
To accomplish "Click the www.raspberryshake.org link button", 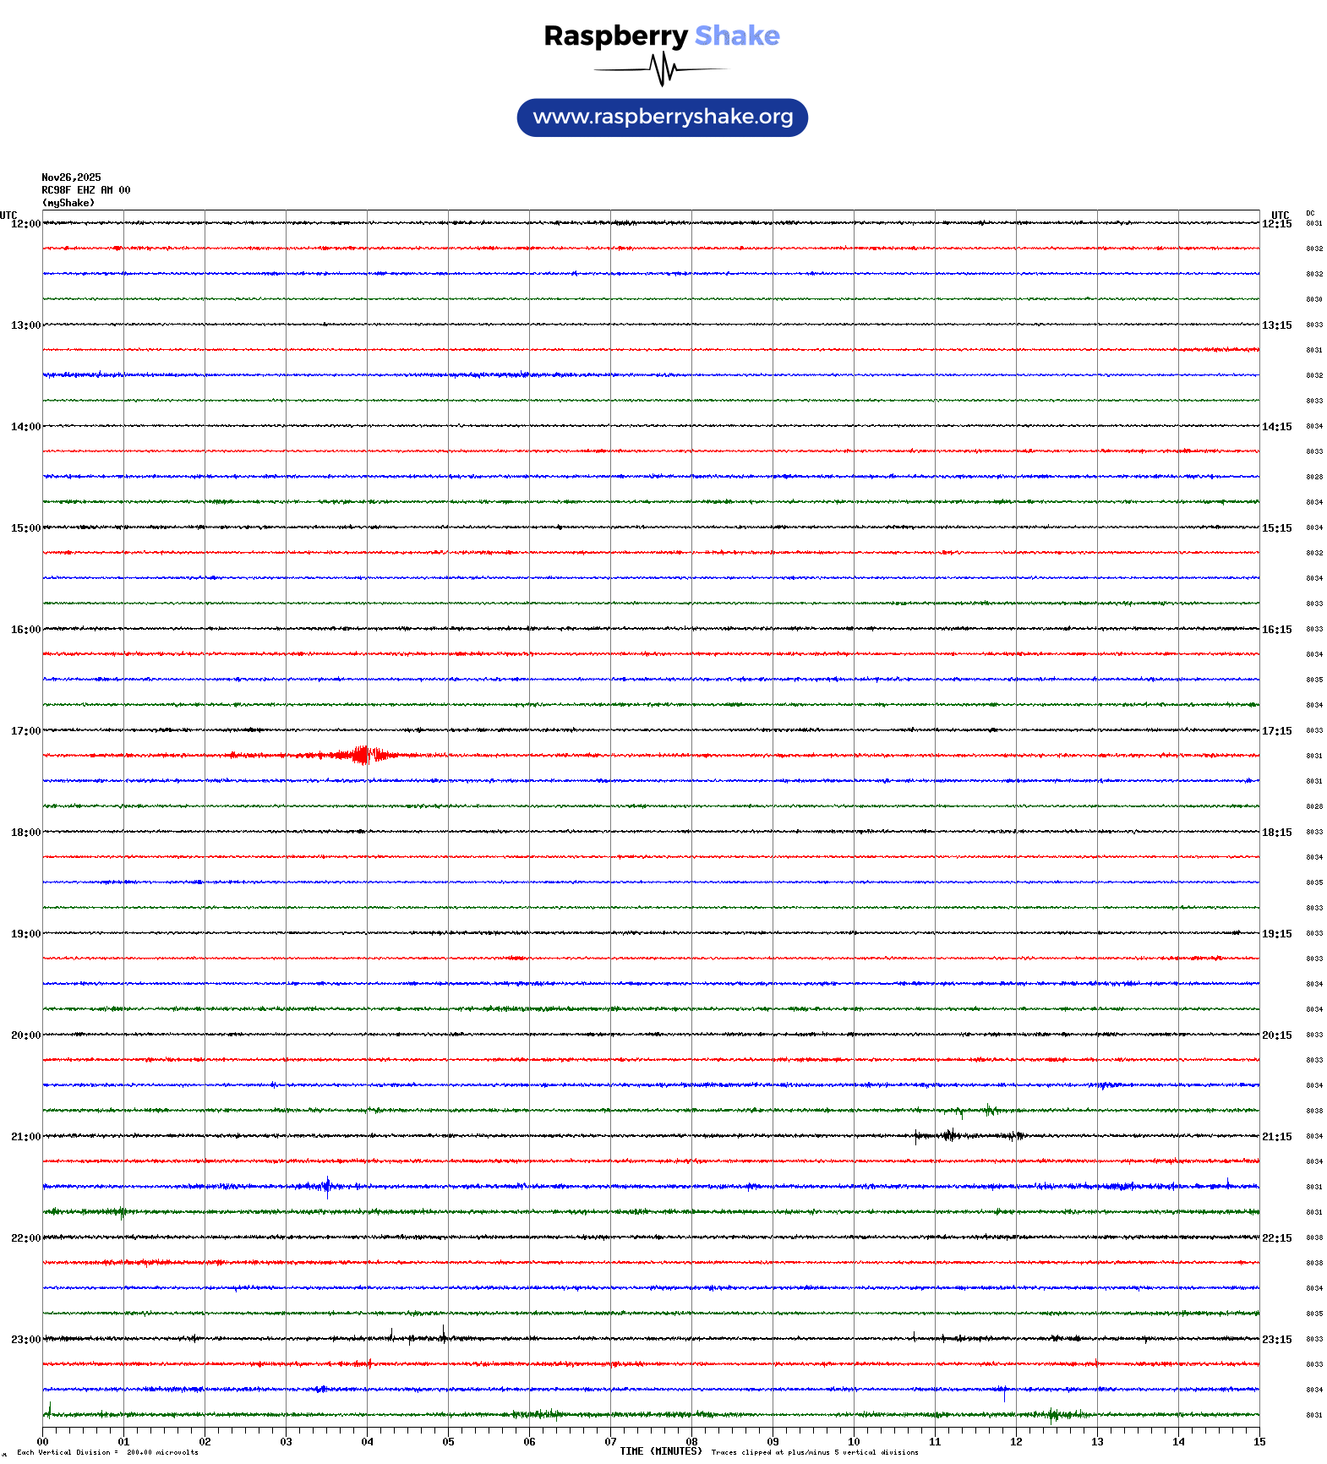I will pos(662,117).
